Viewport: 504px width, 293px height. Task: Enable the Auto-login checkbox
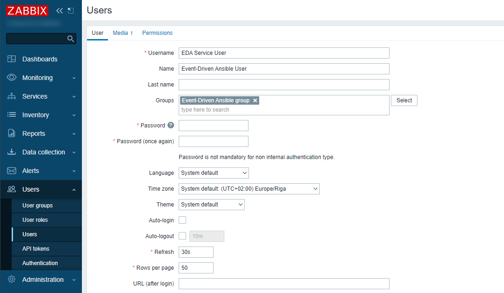(x=182, y=220)
